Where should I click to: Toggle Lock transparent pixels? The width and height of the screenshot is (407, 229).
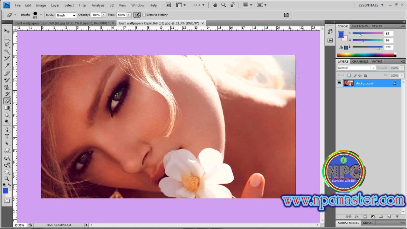pyautogui.click(x=349, y=75)
